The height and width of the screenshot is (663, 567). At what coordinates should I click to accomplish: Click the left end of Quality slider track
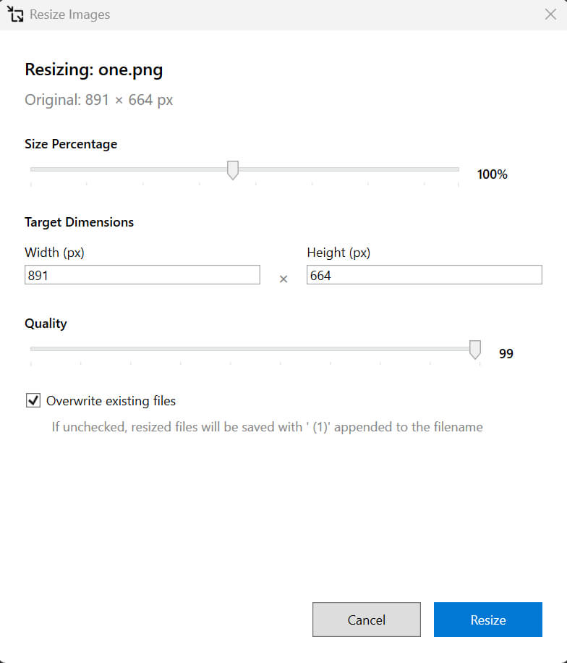(33, 349)
